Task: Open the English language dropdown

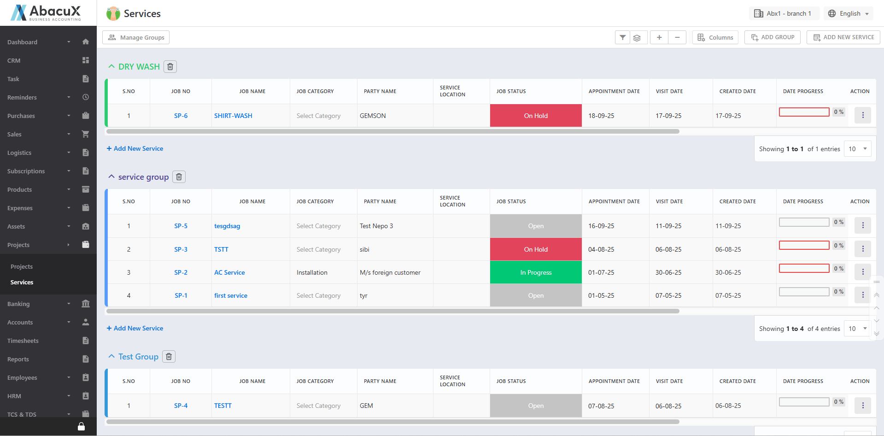Action: 849,13
